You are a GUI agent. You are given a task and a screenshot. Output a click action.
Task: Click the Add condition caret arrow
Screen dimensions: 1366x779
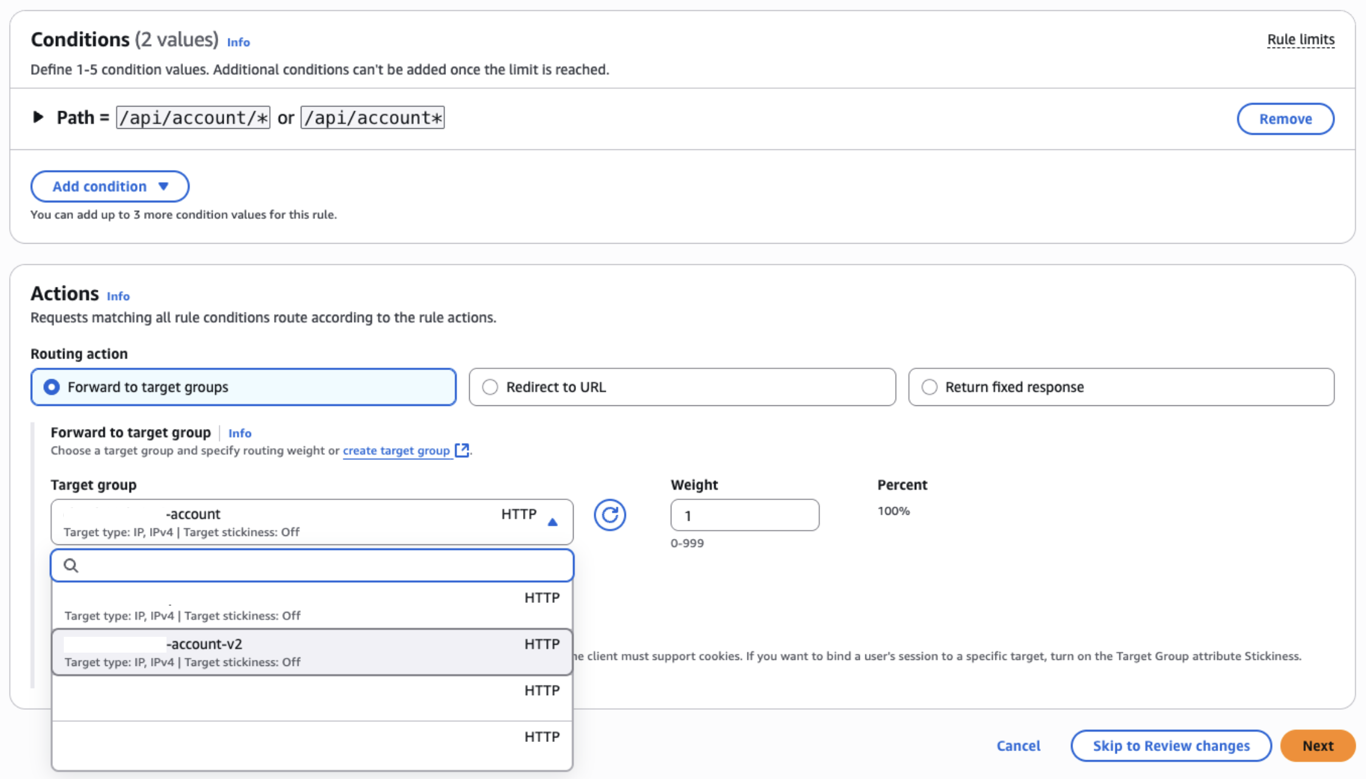tap(163, 187)
